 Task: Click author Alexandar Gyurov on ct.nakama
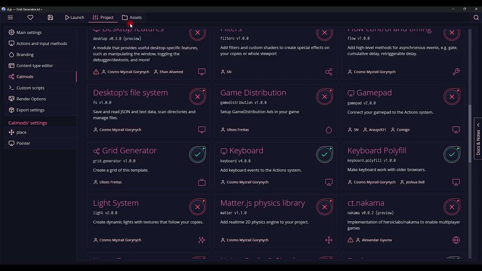click(374, 240)
